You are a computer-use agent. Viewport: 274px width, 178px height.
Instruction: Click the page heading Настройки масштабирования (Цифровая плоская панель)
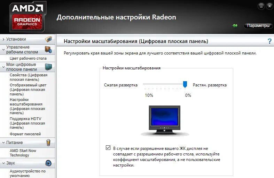tap(136, 41)
